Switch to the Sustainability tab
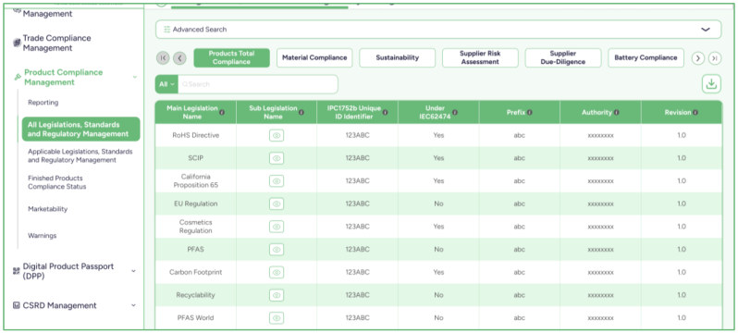The image size is (738, 333). [x=398, y=58]
